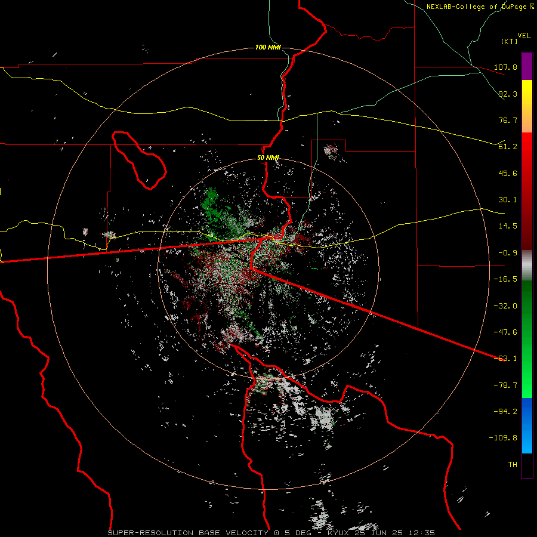Click the -78.7 legend value
537x537 pixels.
pyautogui.click(x=505, y=385)
